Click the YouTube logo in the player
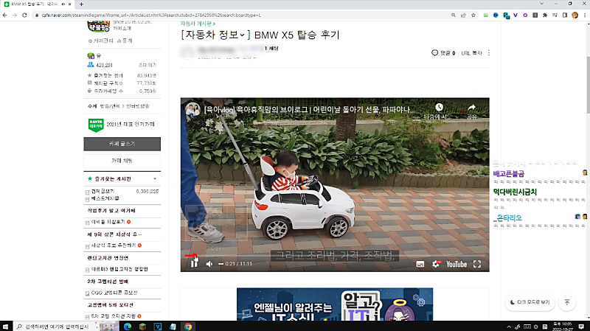 click(456, 264)
